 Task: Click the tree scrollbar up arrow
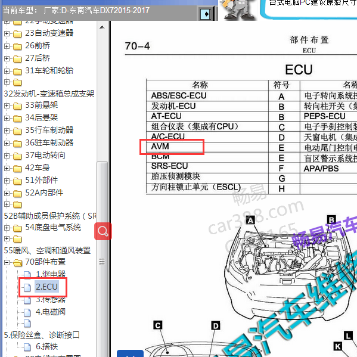pyautogui.click(x=102, y=27)
